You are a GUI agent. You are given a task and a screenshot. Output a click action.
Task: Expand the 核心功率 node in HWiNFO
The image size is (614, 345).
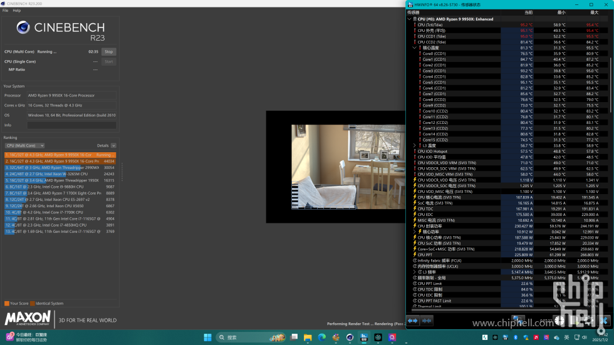click(x=415, y=232)
